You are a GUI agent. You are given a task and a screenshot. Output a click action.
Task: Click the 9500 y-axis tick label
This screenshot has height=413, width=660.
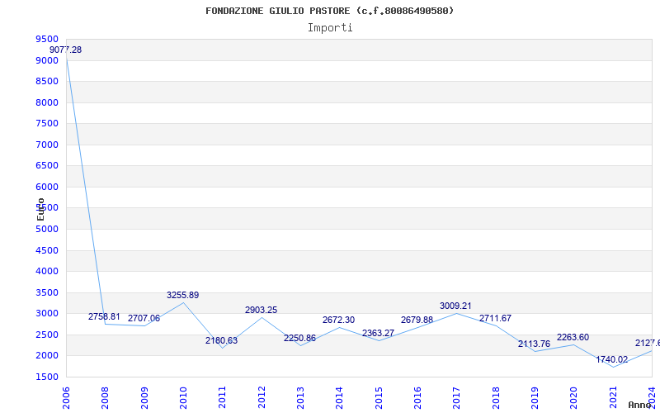click(x=47, y=39)
